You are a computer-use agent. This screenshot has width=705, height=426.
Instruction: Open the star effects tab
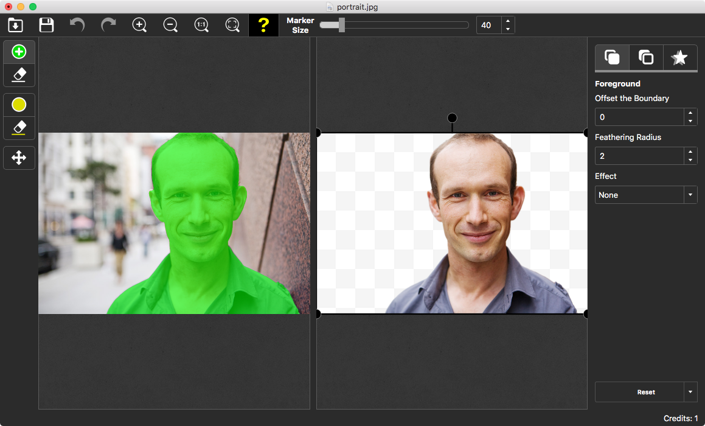(x=679, y=57)
